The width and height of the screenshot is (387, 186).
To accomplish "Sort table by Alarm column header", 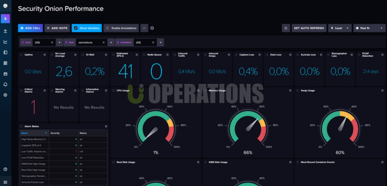I will pyautogui.click(x=34, y=133).
